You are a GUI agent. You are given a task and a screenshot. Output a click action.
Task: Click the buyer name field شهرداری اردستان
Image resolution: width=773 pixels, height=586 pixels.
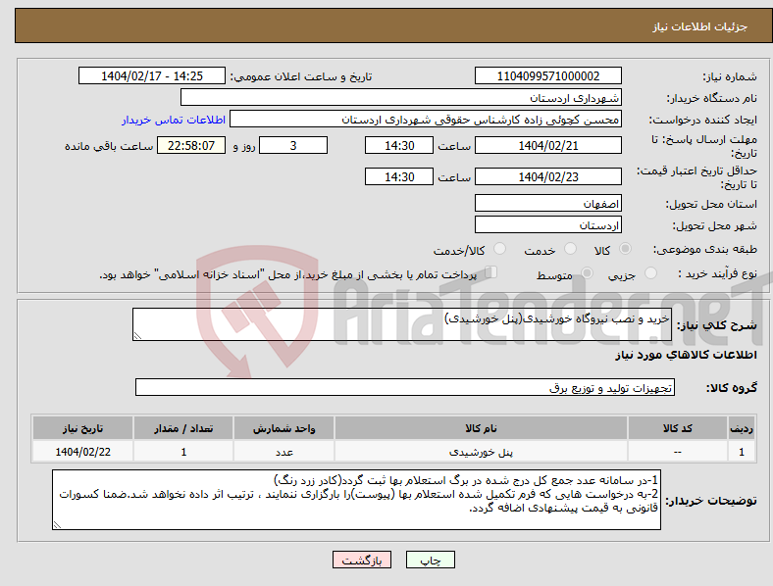401,97
